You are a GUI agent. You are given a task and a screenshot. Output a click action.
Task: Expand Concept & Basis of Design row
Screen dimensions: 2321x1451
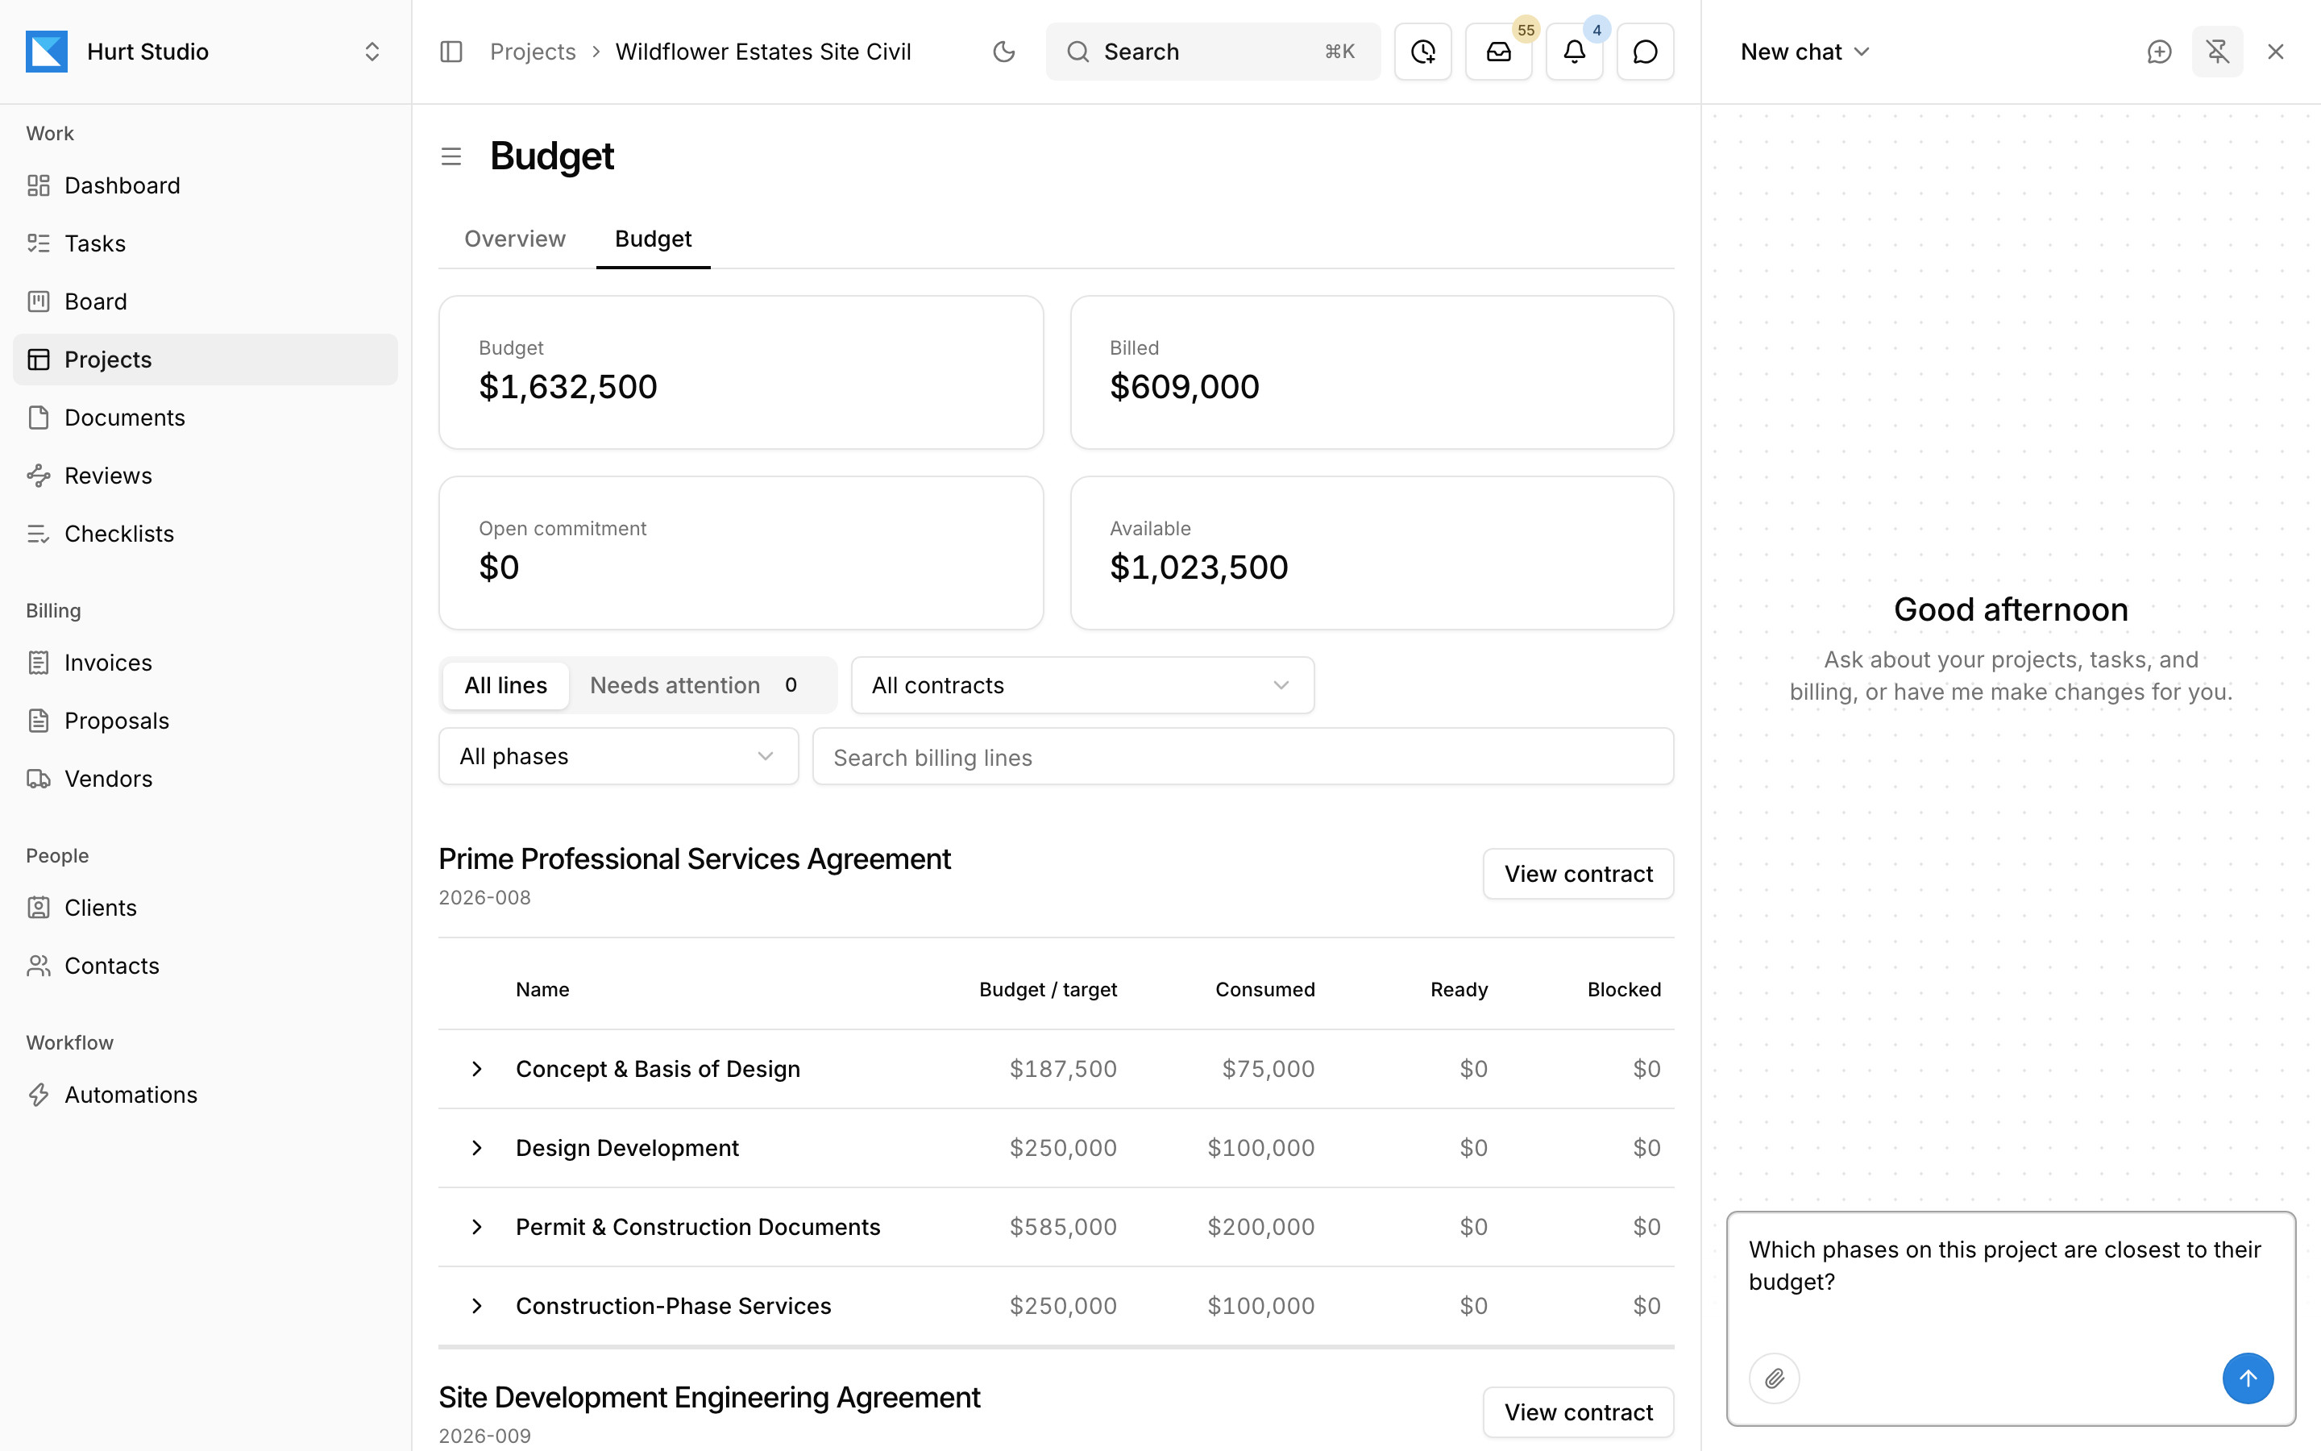476,1069
